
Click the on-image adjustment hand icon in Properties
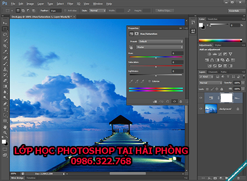[131, 47]
